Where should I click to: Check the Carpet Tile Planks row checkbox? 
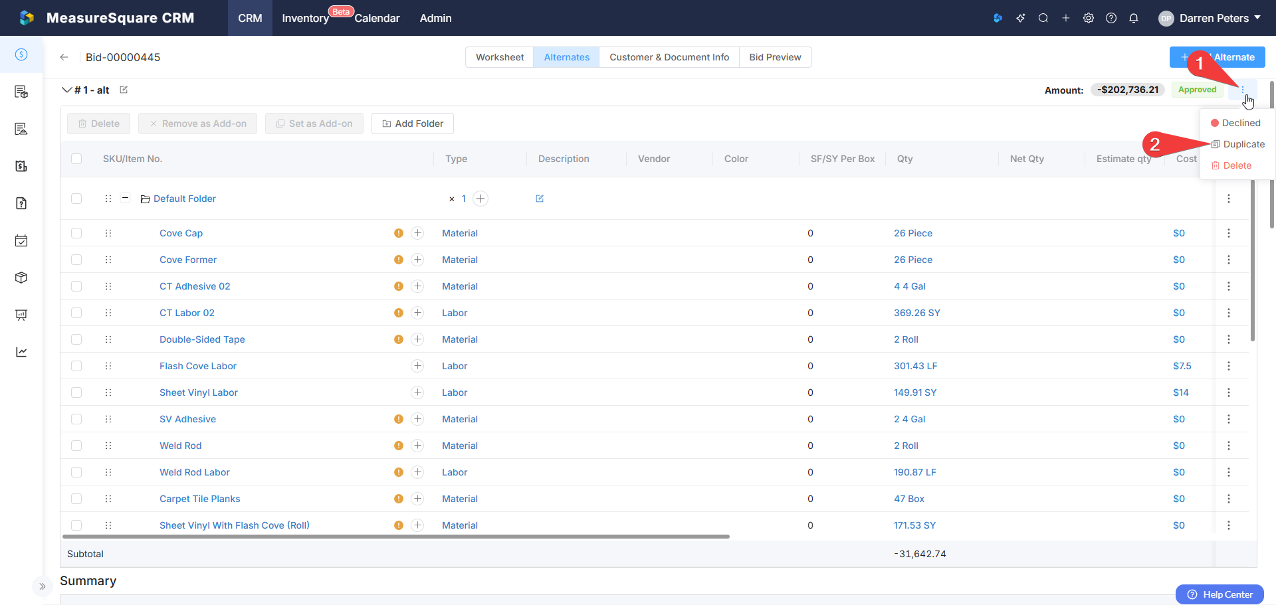(76, 499)
